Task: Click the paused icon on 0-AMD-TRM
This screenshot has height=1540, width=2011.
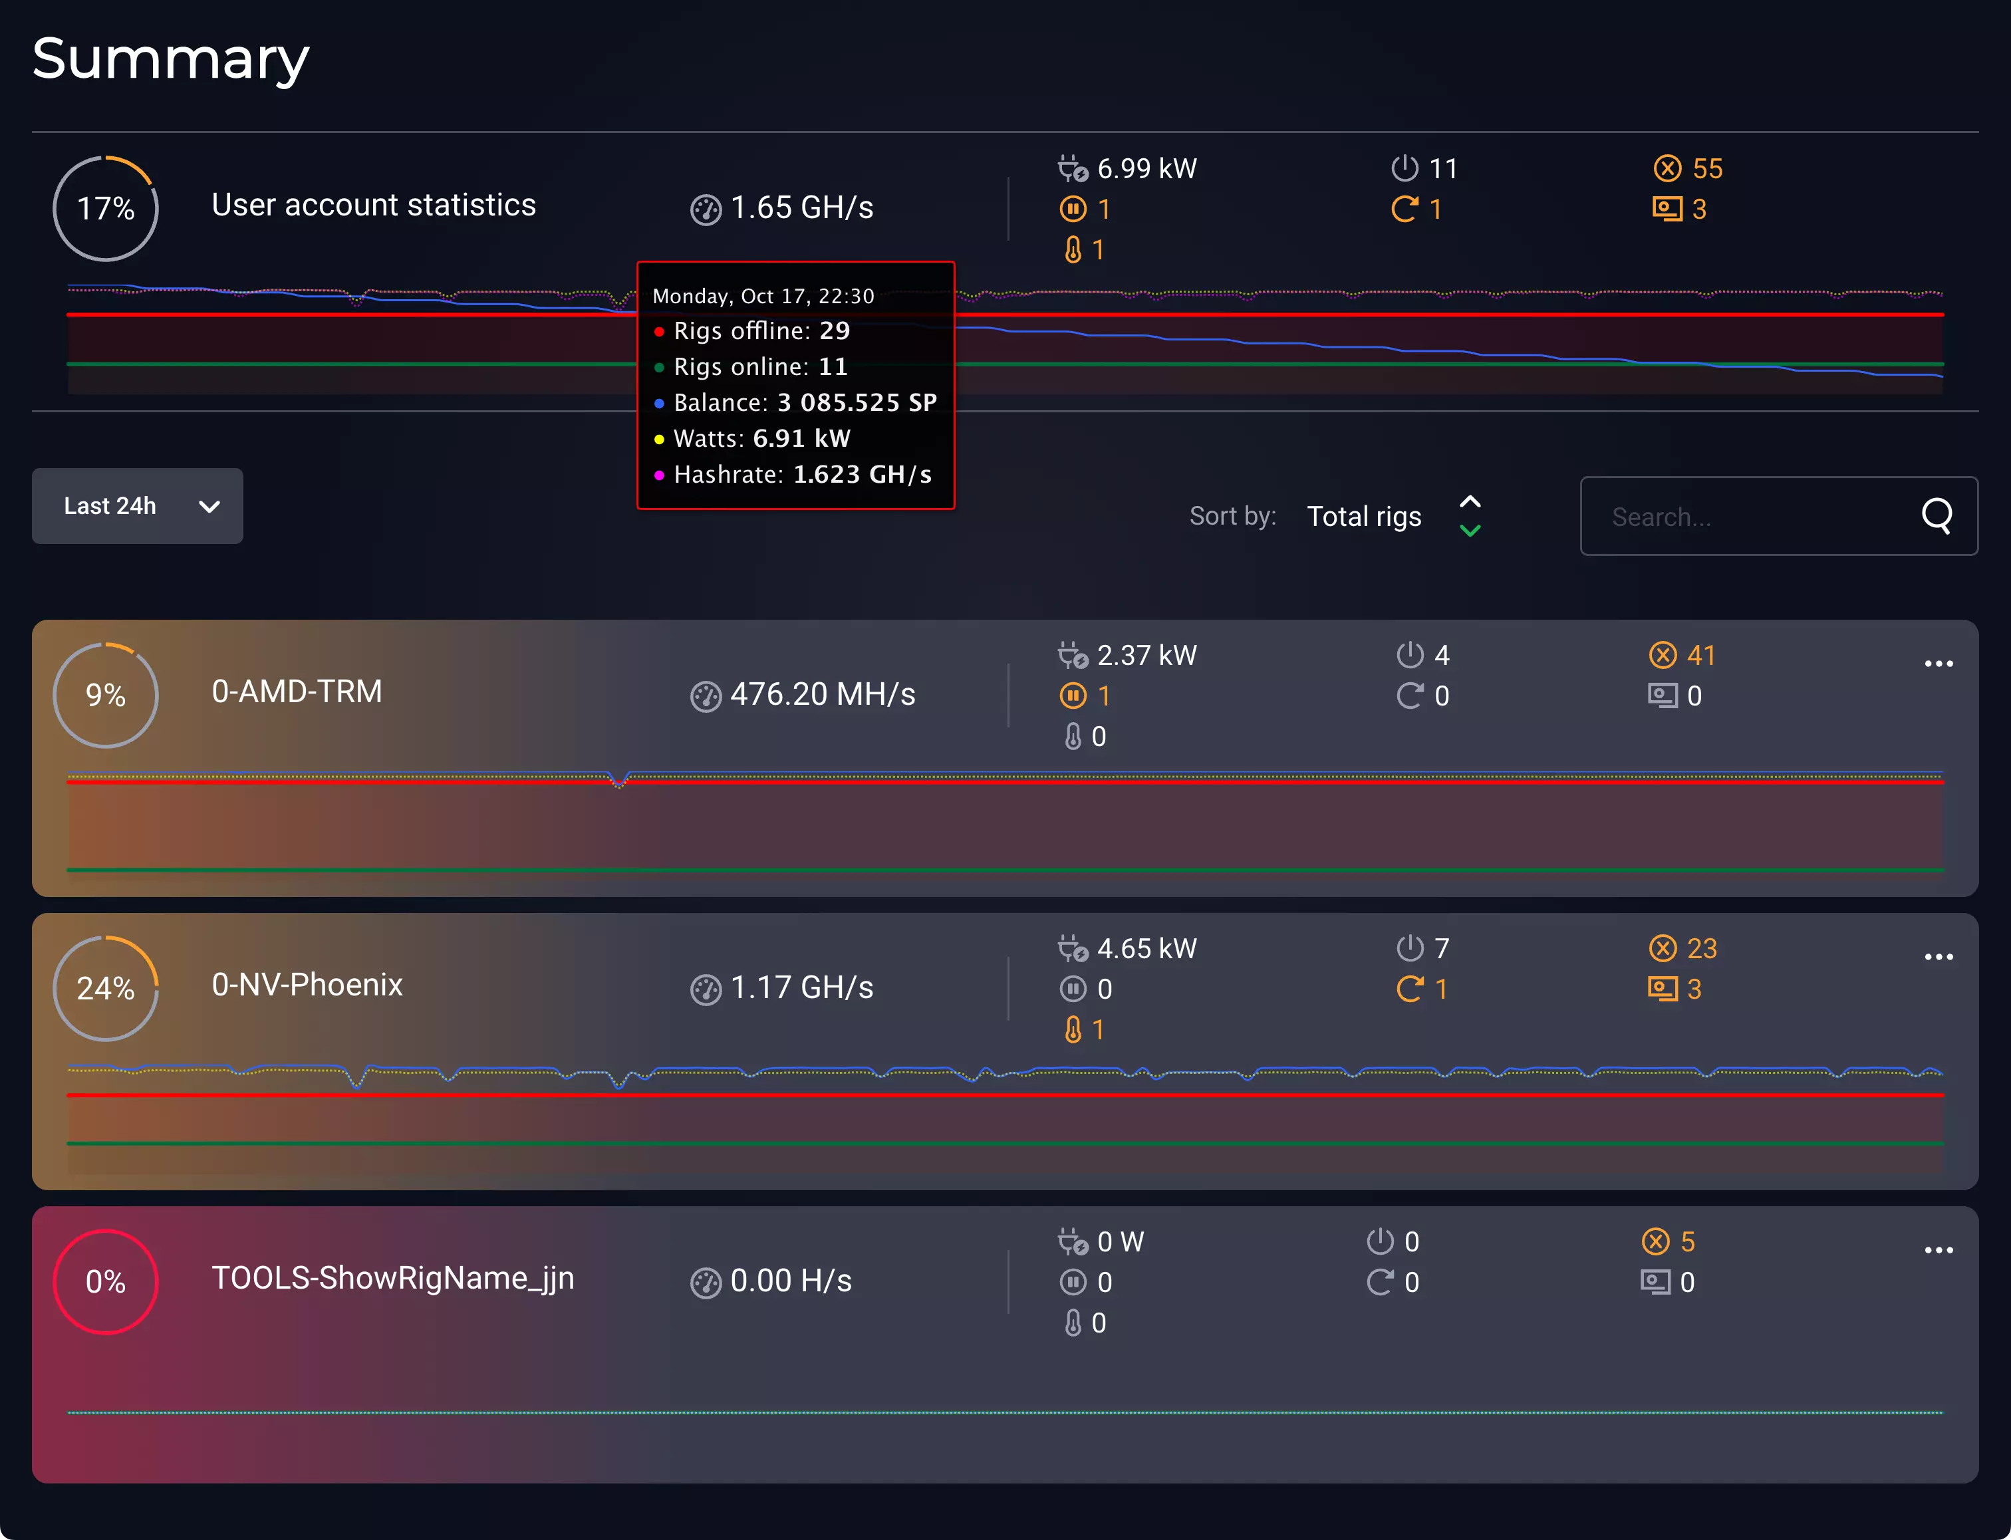Action: point(1073,696)
